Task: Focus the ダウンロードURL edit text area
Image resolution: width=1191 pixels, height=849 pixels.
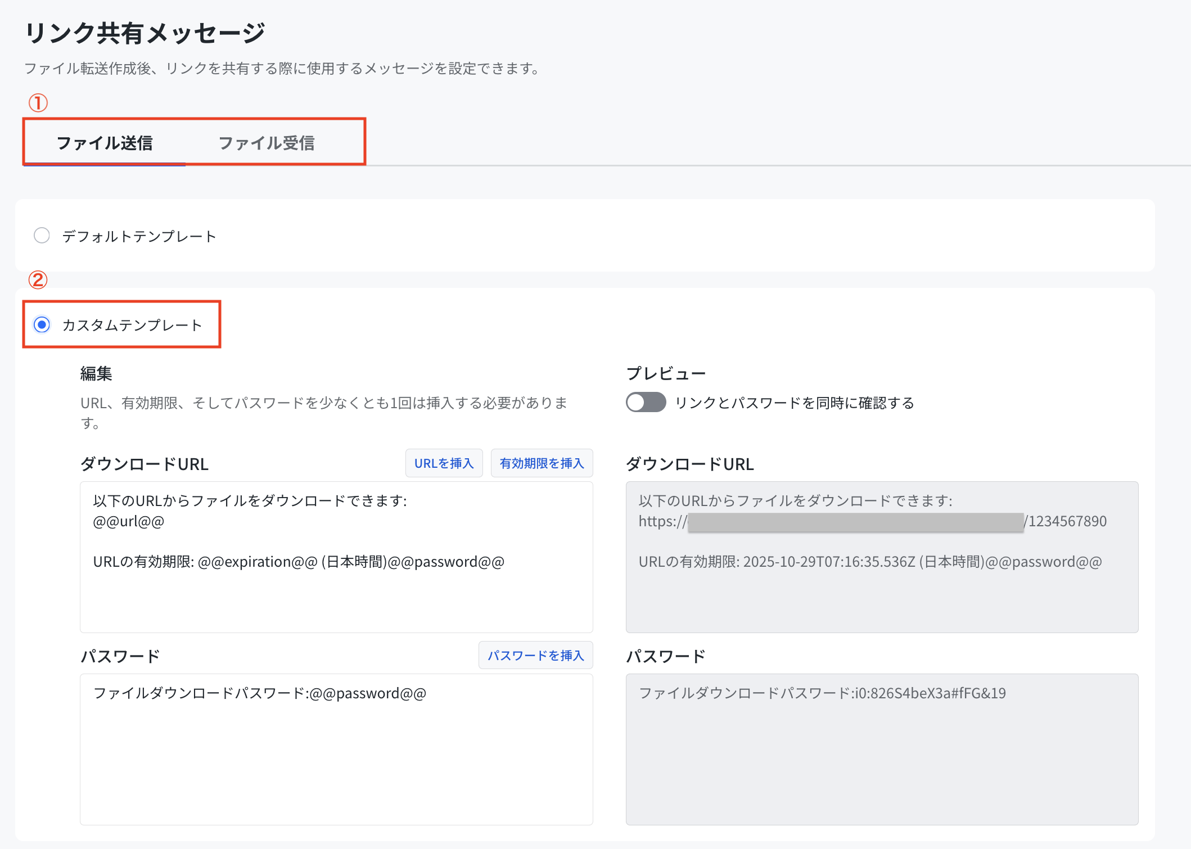Action: [x=336, y=557]
